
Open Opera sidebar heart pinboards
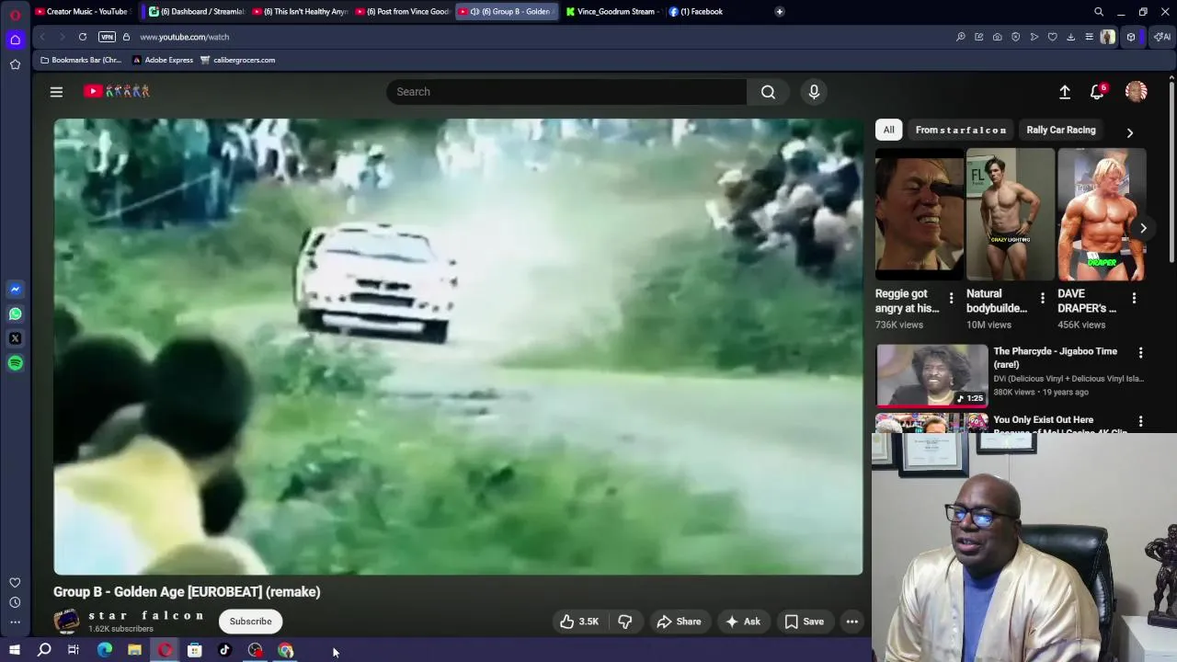click(15, 583)
